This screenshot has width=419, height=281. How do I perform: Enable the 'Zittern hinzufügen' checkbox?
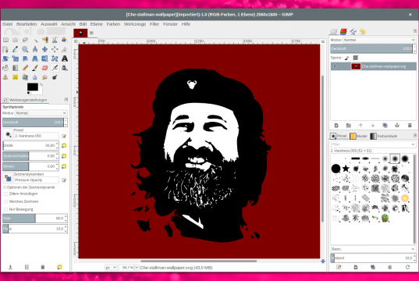[5, 194]
